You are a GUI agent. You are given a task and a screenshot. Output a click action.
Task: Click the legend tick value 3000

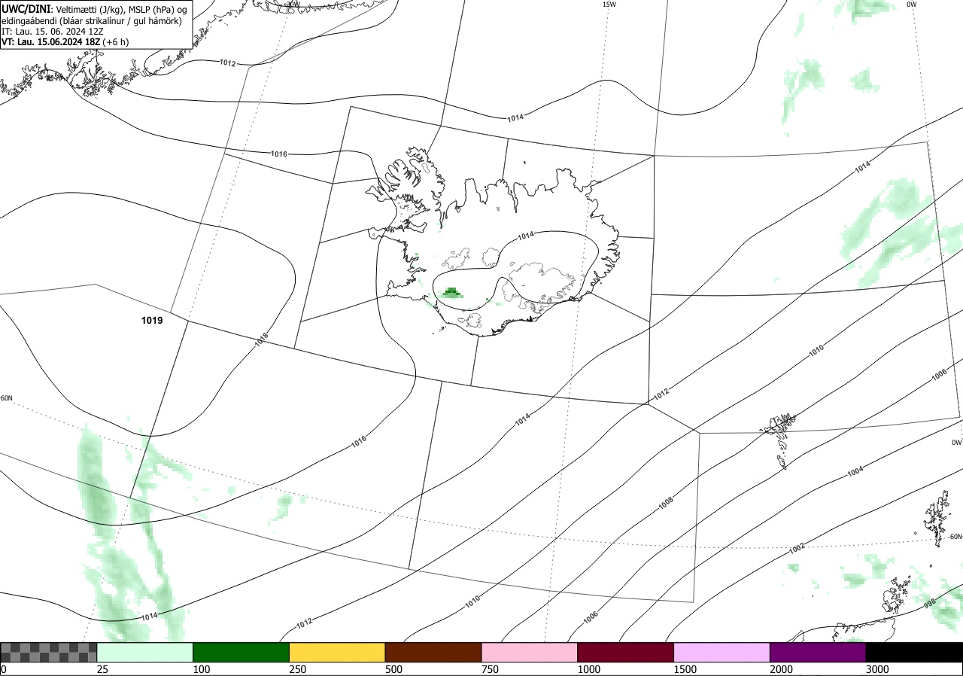coord(878,669)
